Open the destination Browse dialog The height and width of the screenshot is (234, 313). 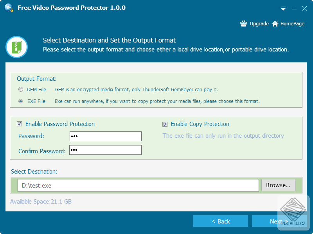pos(278,185)
